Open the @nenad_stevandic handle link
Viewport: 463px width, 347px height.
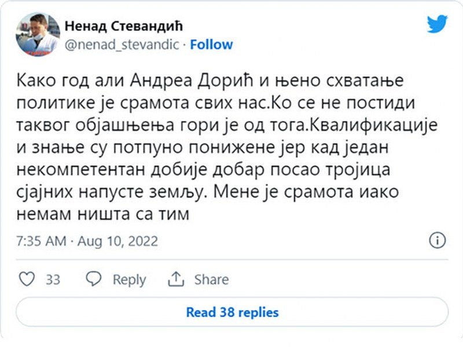click(x=122, y=45)
